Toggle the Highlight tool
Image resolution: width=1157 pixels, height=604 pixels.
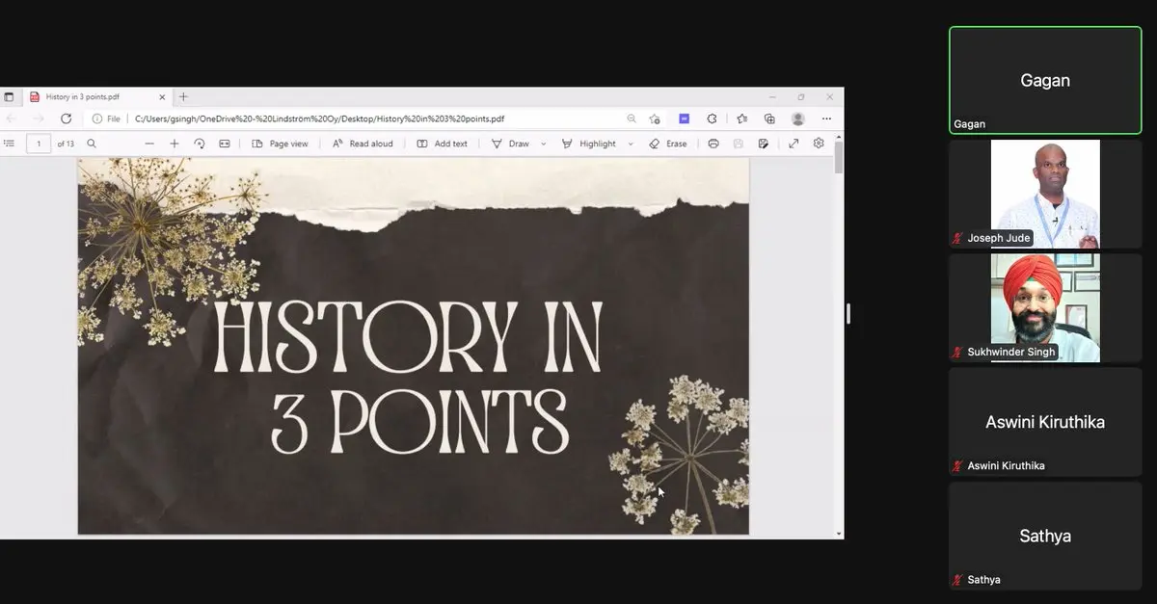pyautogui.click(x=588, y=144)
